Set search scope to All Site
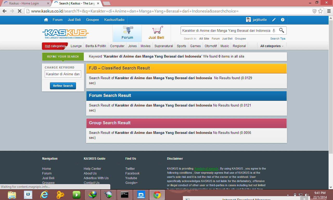333x200 pixels. [204, 39]
